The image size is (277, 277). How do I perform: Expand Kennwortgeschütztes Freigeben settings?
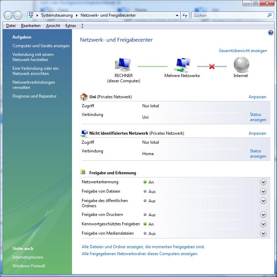pyautogui.click(x=263, y=224)
